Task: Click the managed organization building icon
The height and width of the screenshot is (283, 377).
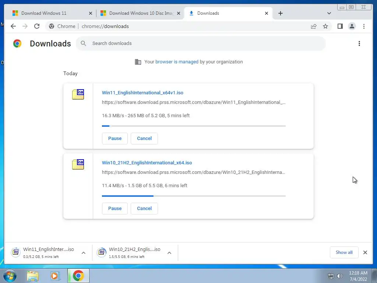Action: [x=138, y=62]
